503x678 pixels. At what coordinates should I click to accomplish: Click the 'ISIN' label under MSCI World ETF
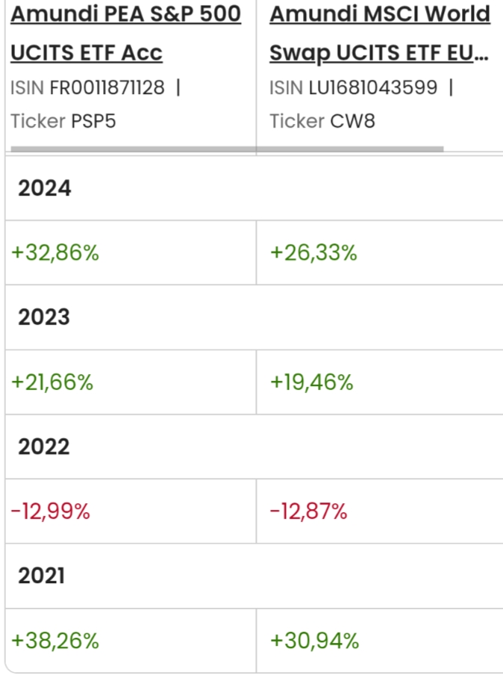[x=287, y=87]
